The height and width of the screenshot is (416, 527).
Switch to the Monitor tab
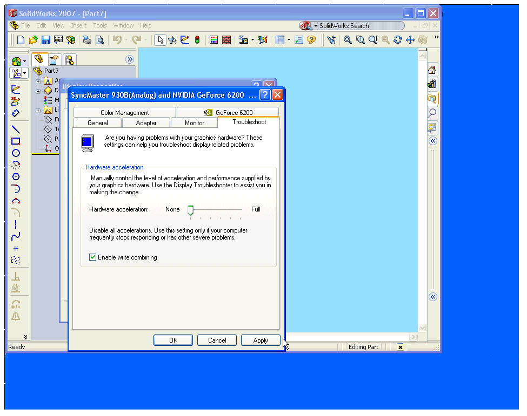coord(194,123)
